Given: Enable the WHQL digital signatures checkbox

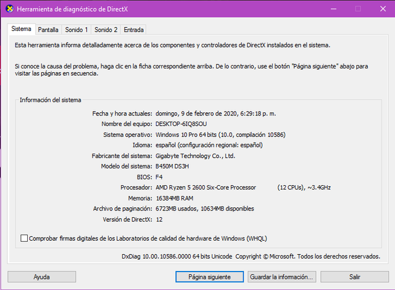Looking at the screenshot, I should tap(24, 238).
